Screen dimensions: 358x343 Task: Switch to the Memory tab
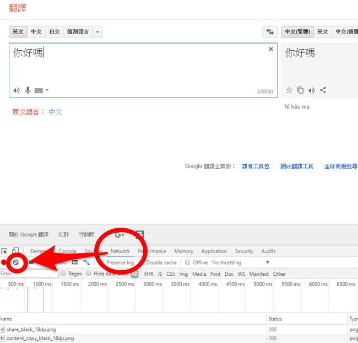(x=183, y=251)
